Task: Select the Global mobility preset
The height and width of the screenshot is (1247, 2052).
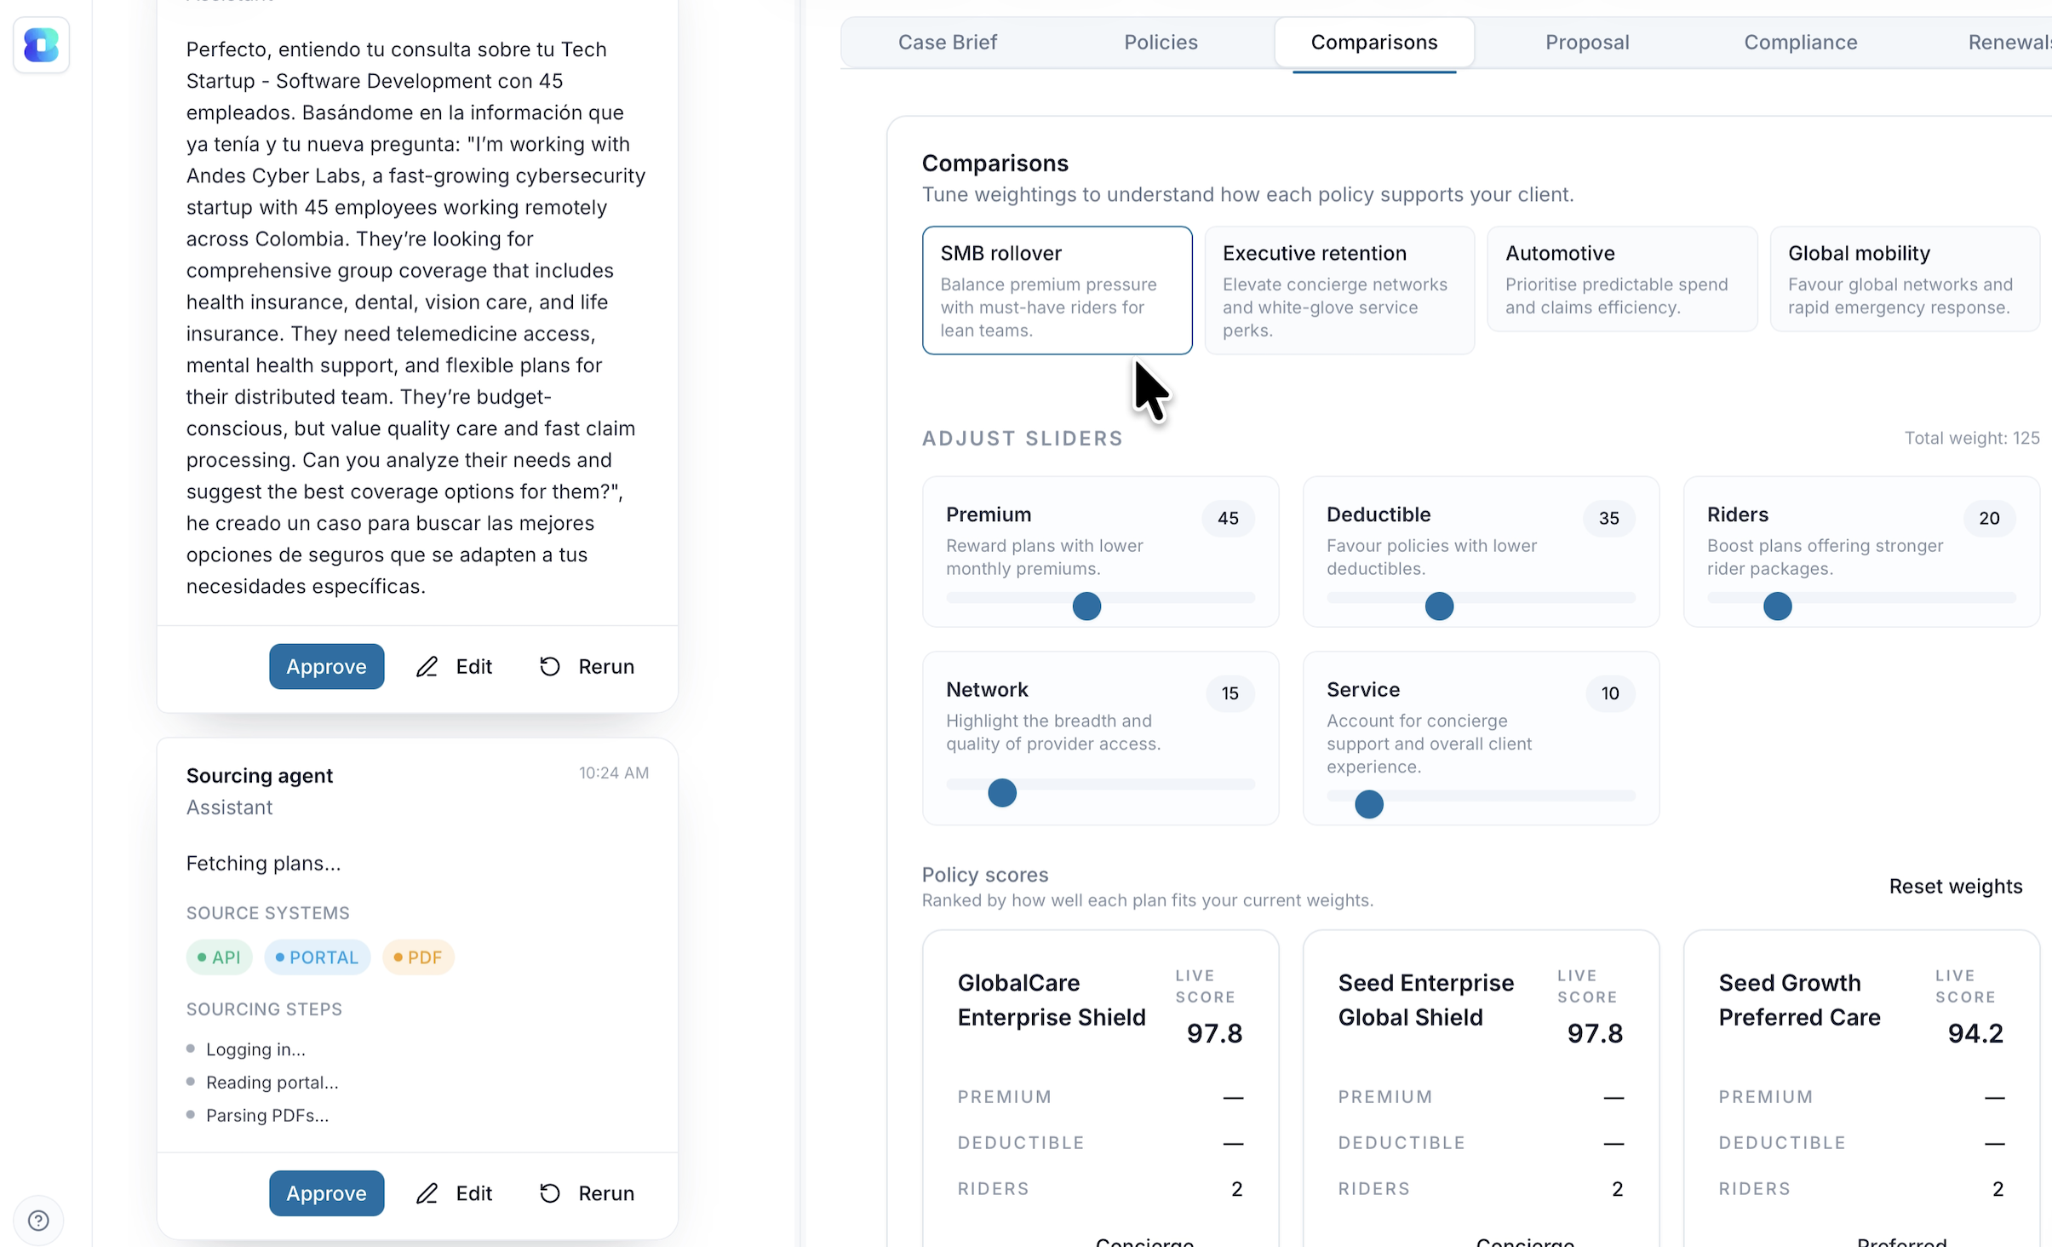Action: 1904,279
